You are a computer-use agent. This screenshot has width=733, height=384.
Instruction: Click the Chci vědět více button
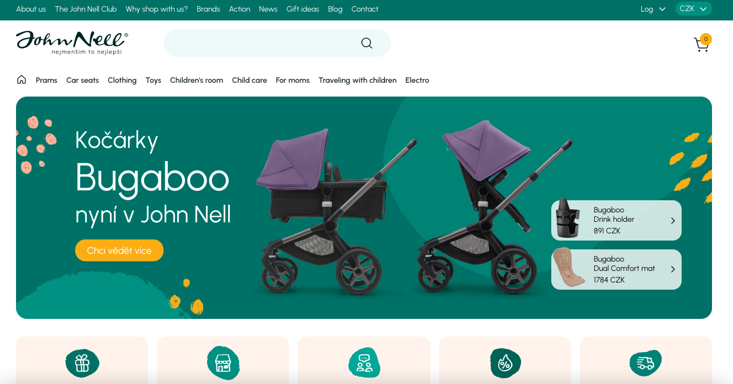119,250
